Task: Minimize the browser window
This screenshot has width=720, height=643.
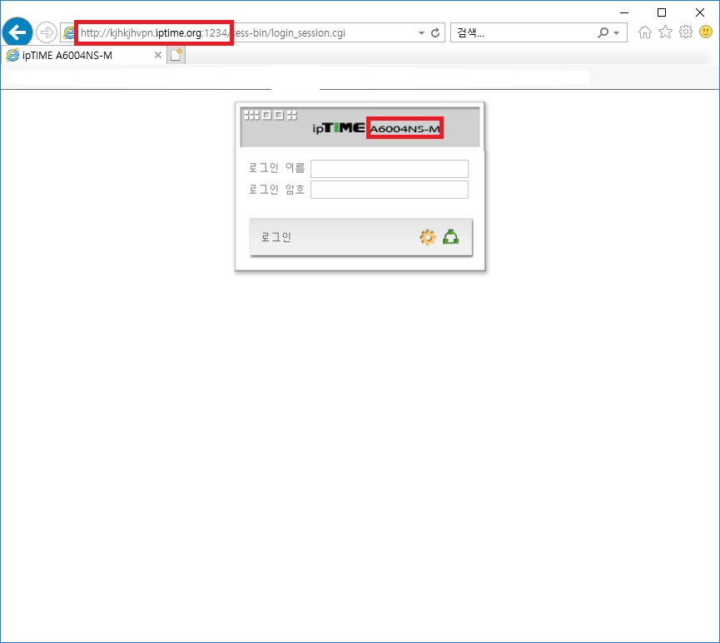Action: 624,12
